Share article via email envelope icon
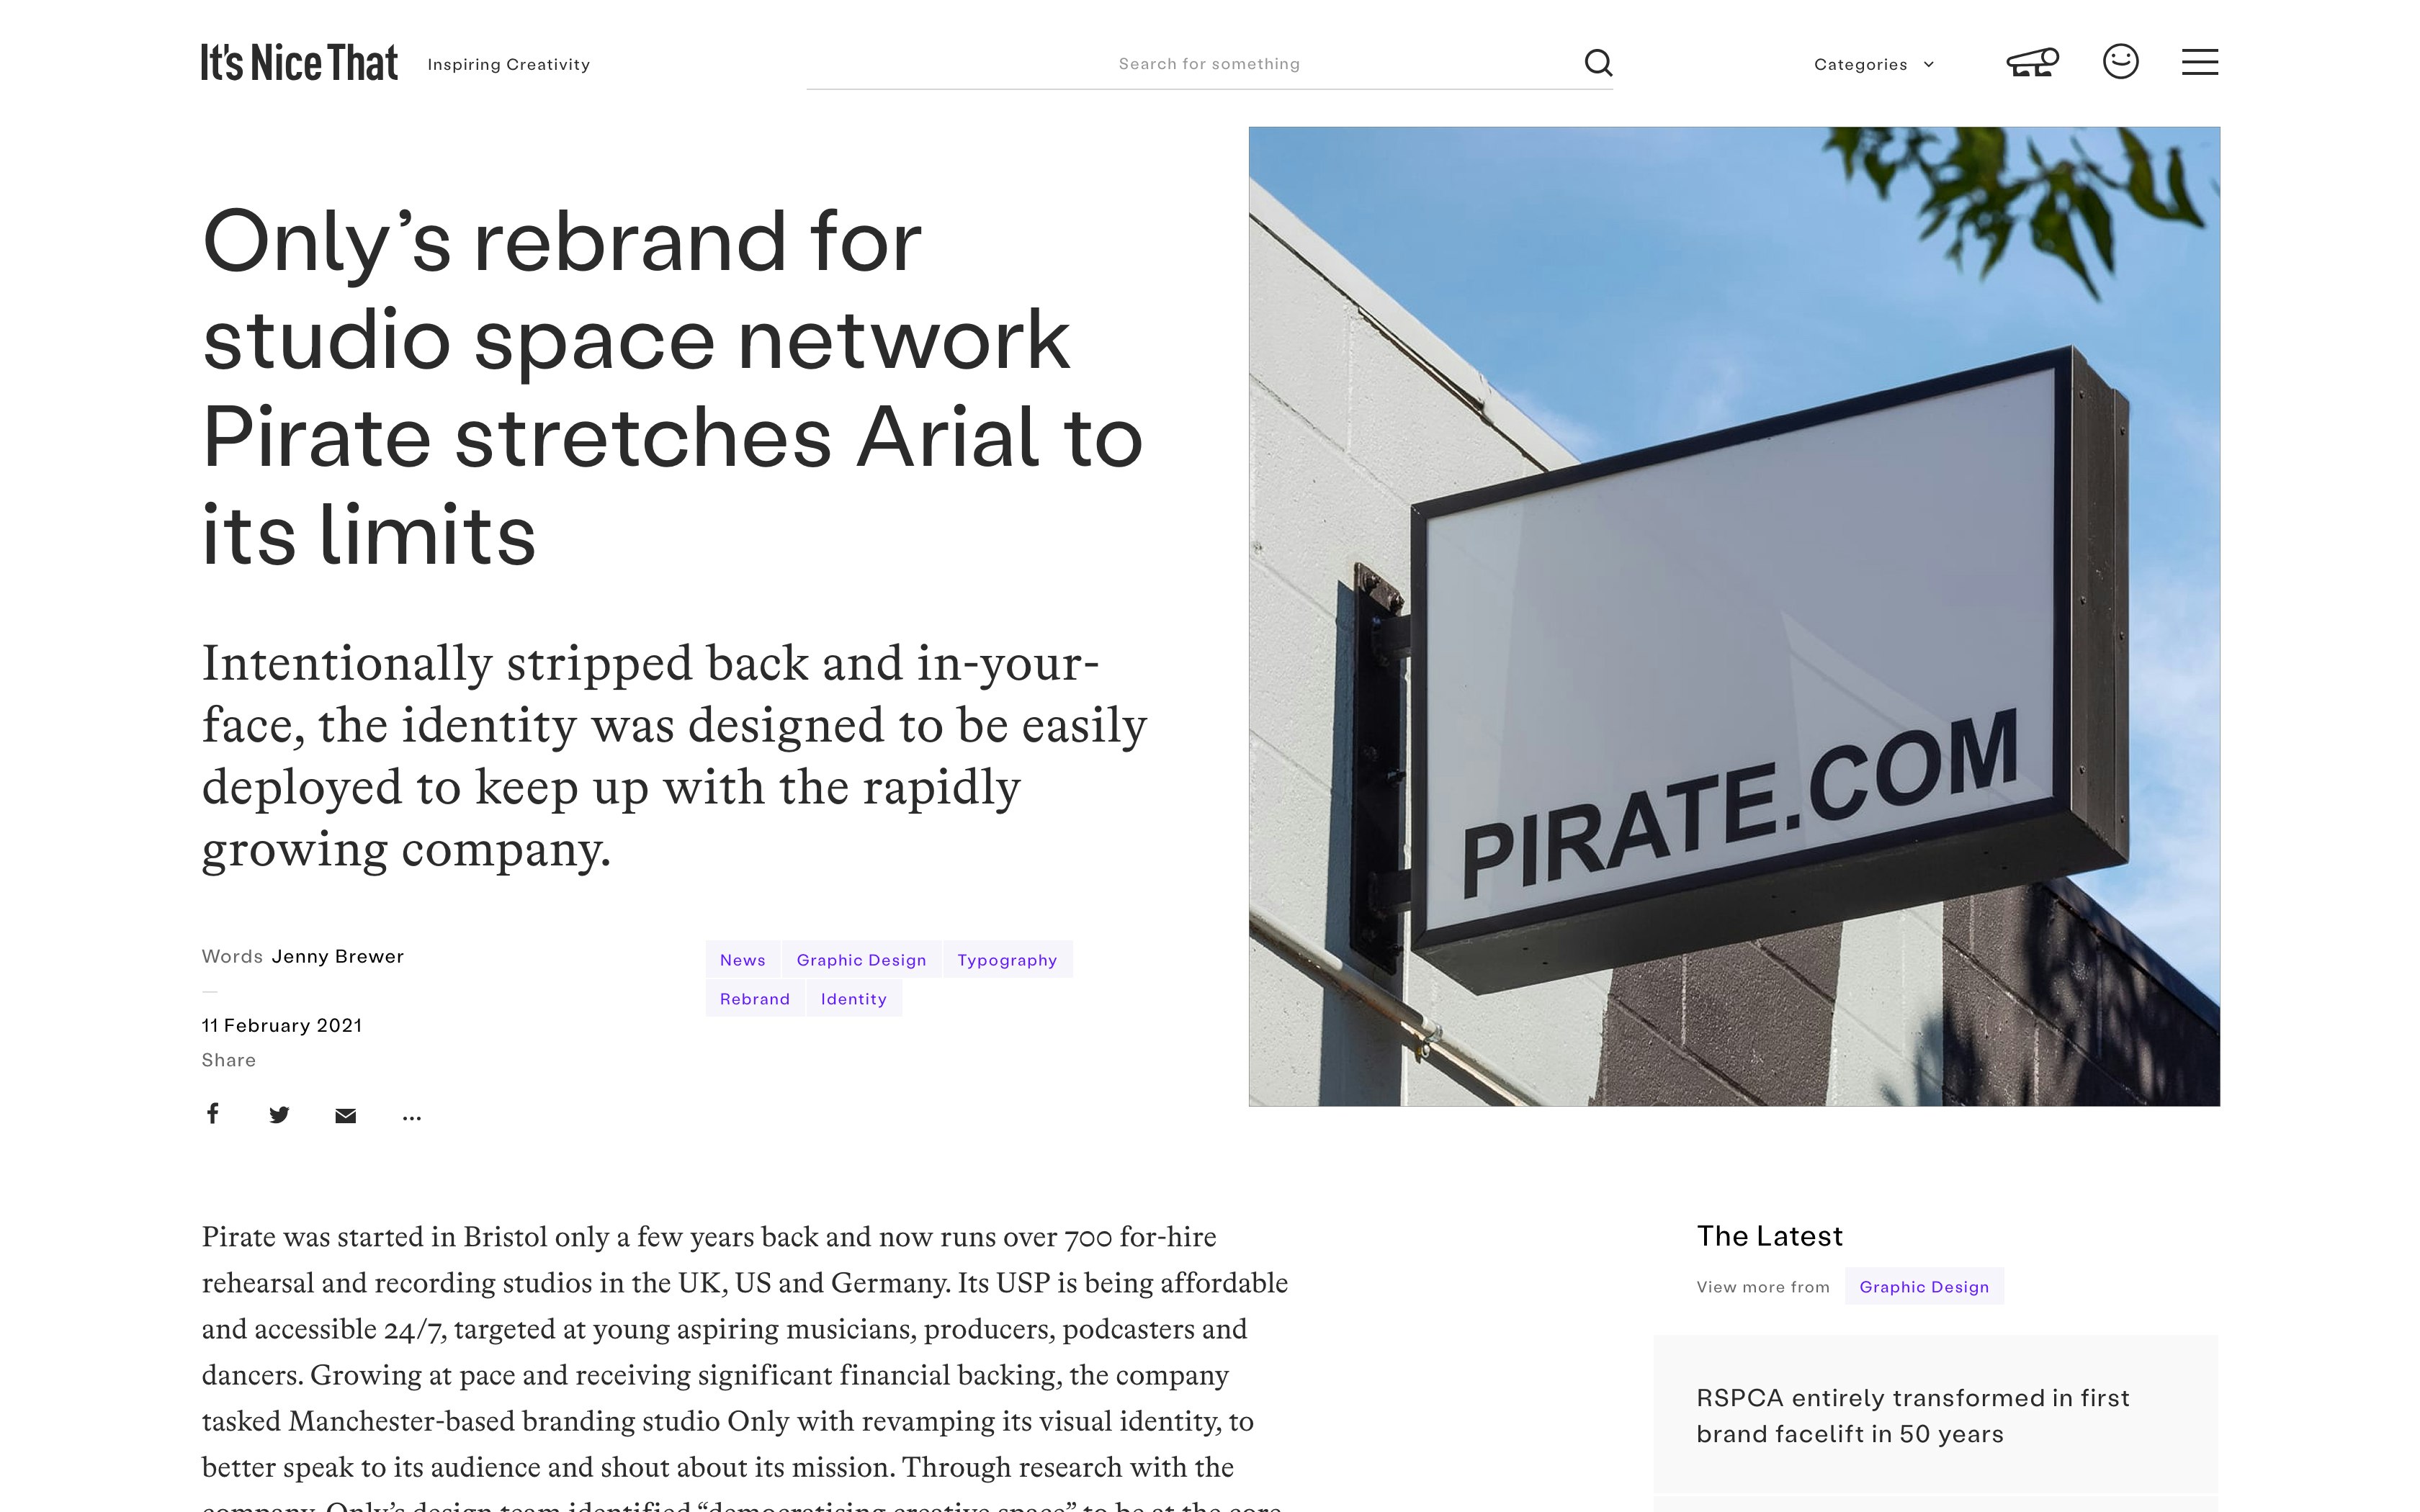The height and width of the screenshot is (1512, 2420). click(x=345, y=1116)
